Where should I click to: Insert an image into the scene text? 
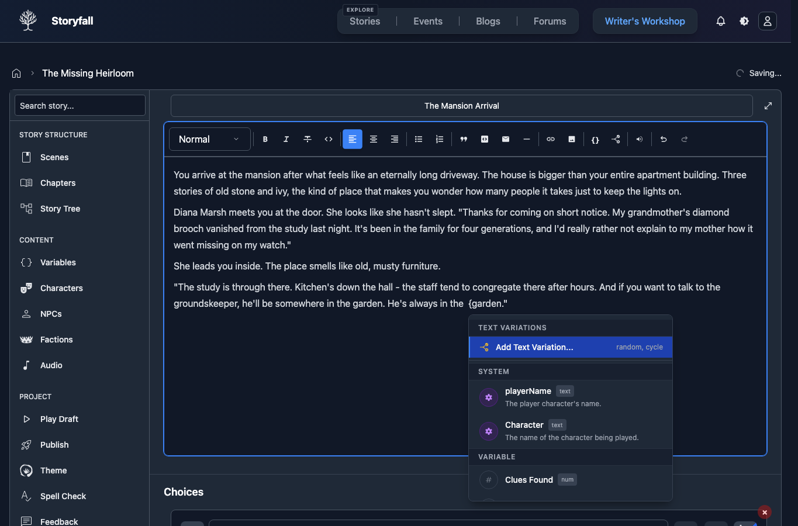(x=571, y=139)
